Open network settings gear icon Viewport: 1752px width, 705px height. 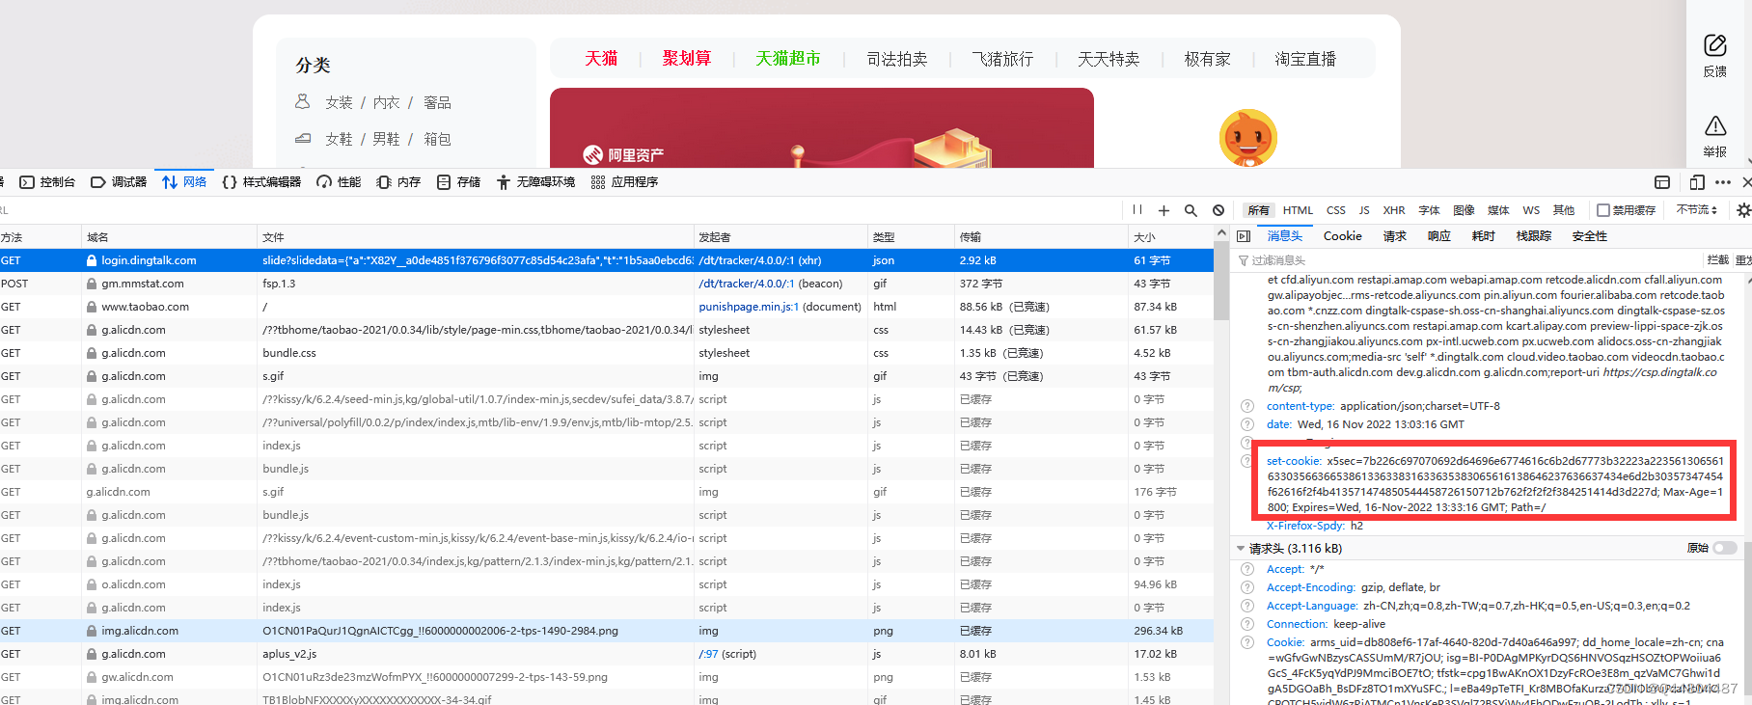coord(1743,210)
